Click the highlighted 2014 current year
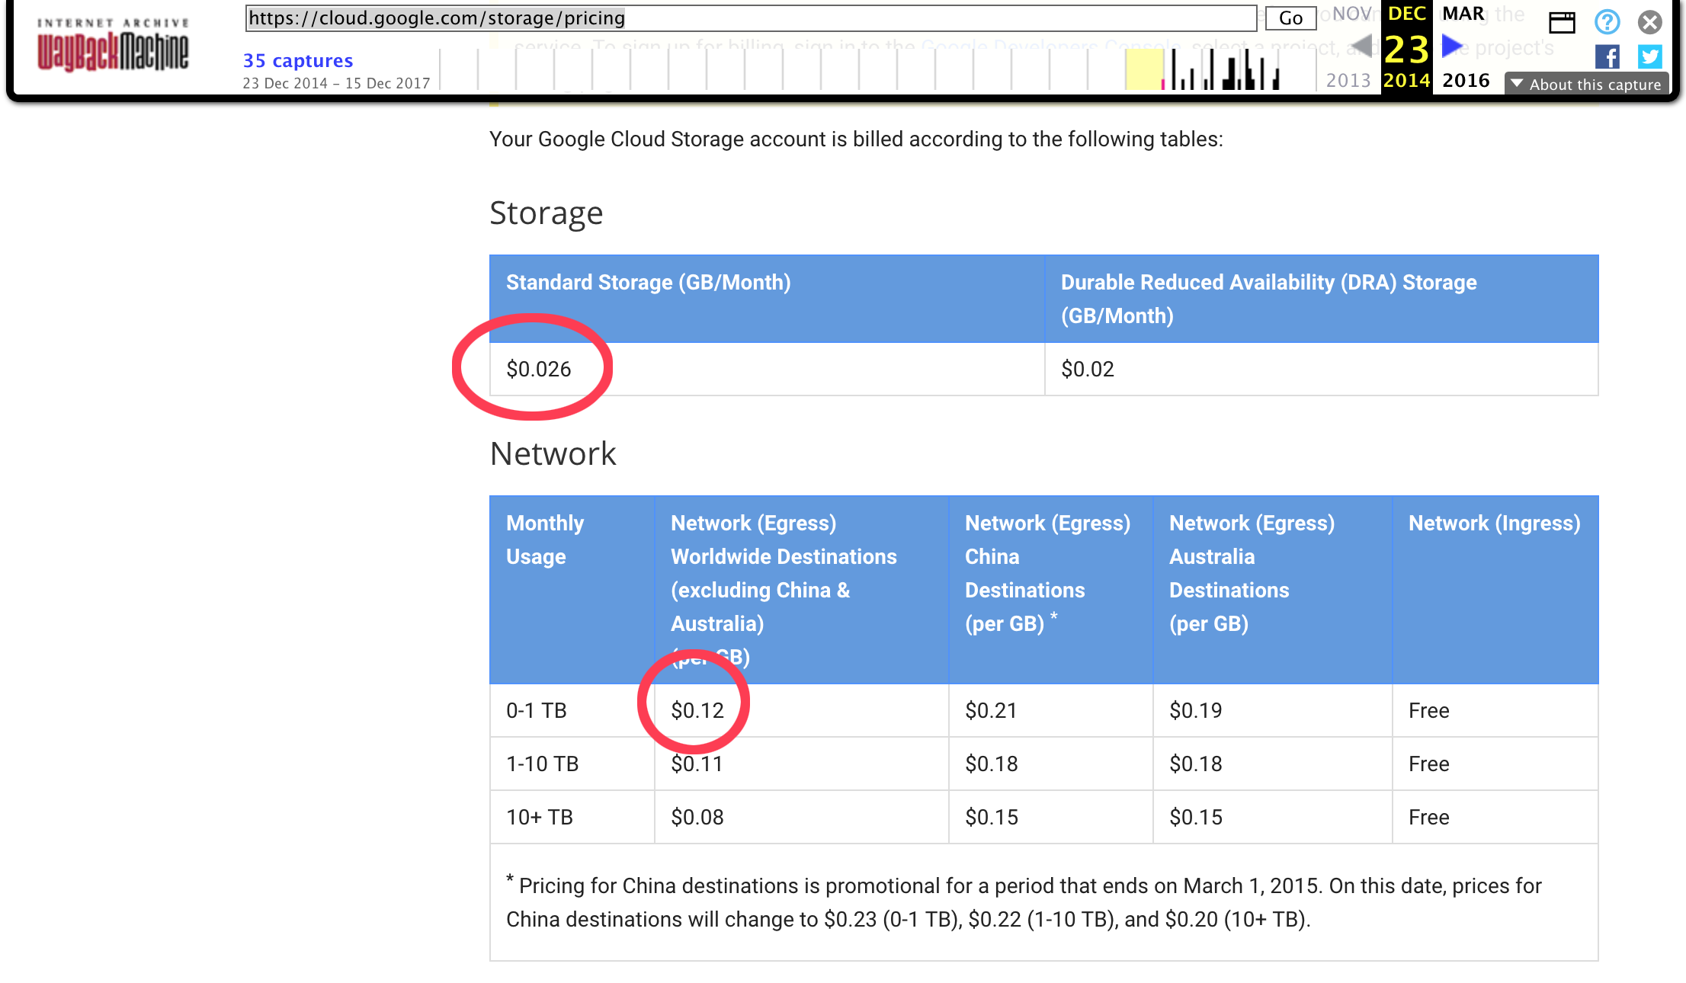This screenshot has height=983, width=1686. tap(1406, 81)
